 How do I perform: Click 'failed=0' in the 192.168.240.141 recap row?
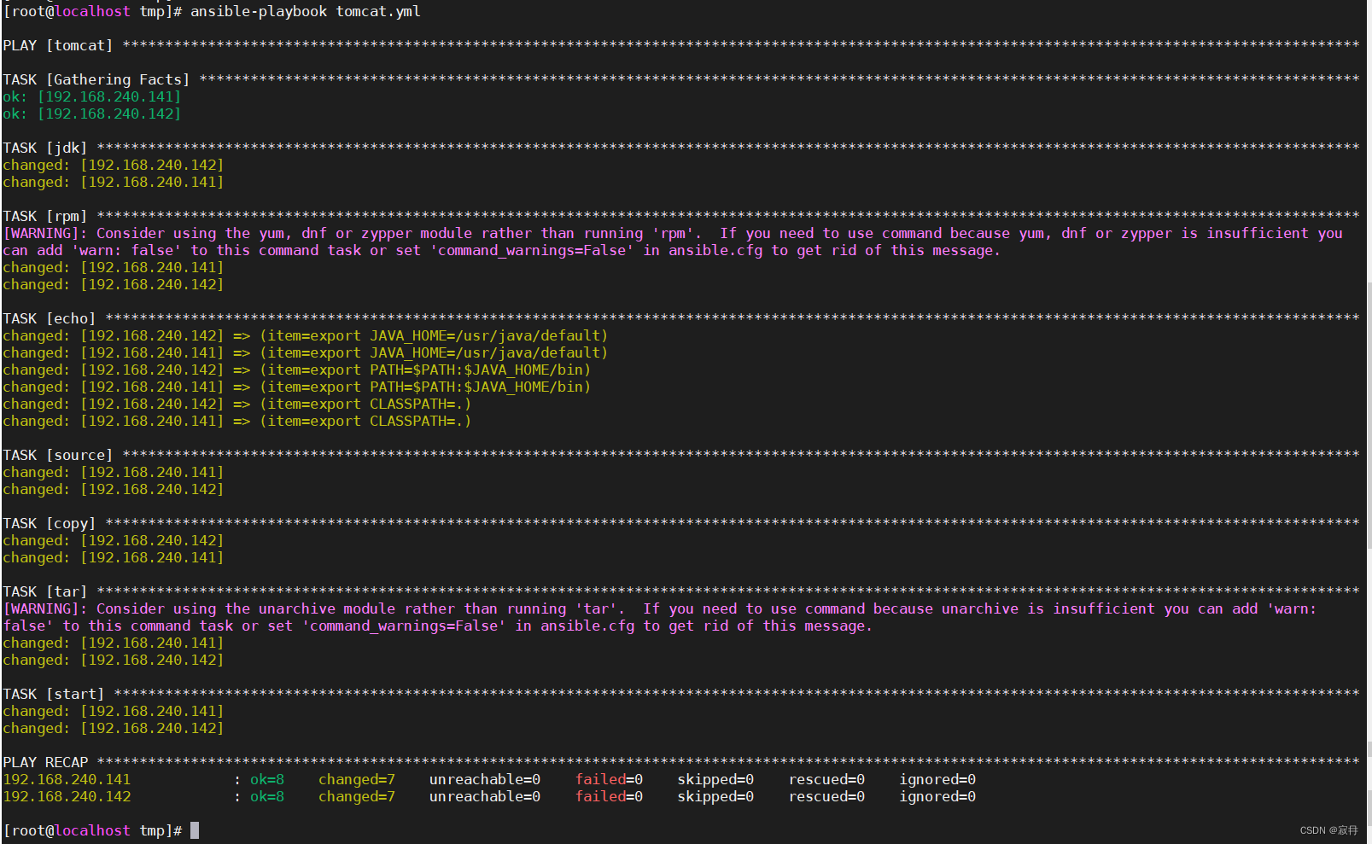tap(609, 780)
